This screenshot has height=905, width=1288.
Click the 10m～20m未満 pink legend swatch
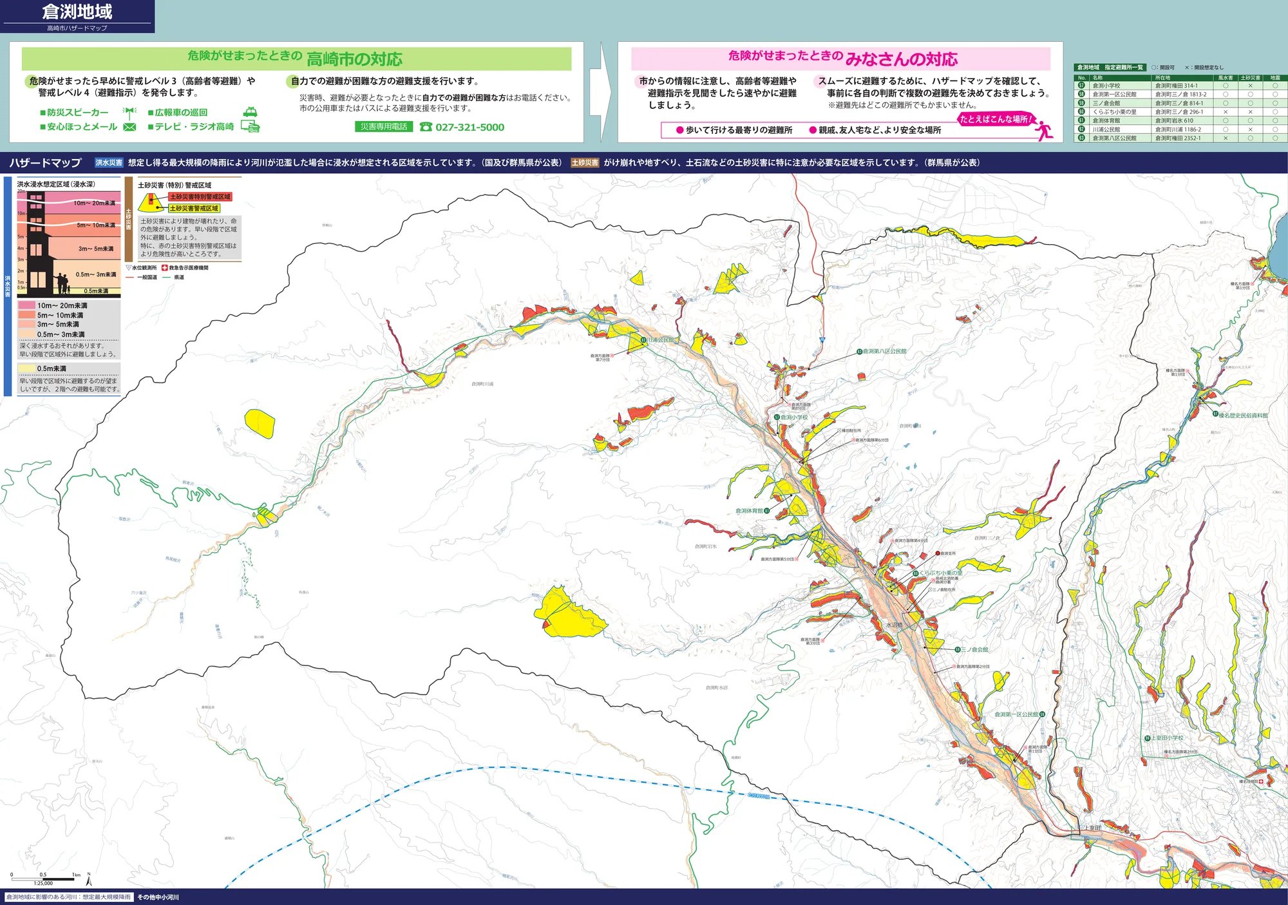pyautogui.click(x=26, y=305)
